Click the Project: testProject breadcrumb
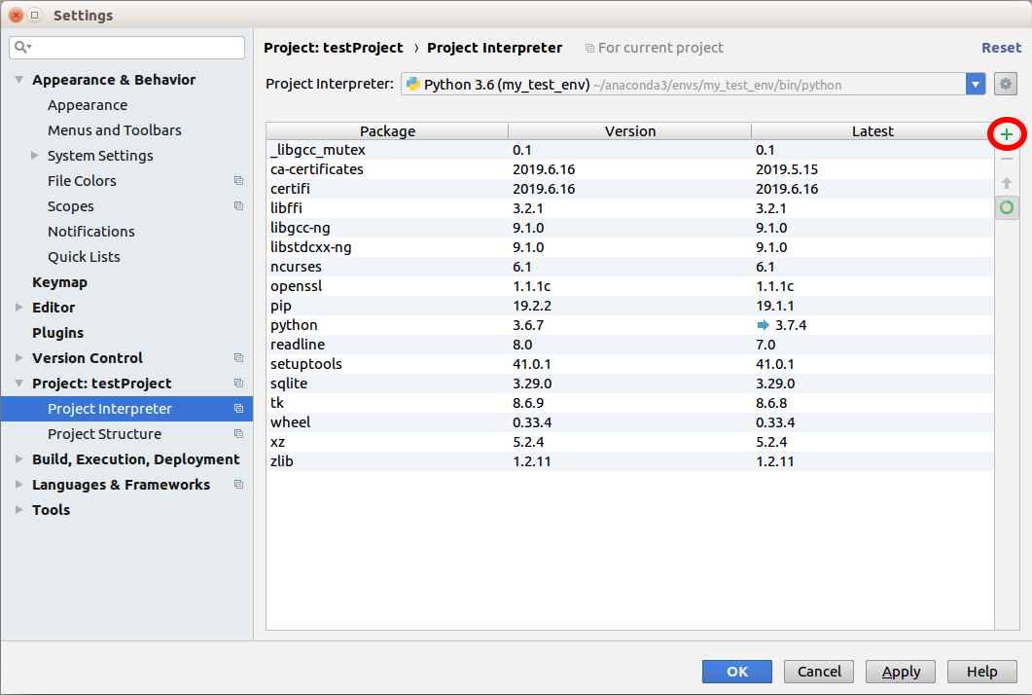Image resolution: width=1032 pixels, height=695 pixels. 333,48
